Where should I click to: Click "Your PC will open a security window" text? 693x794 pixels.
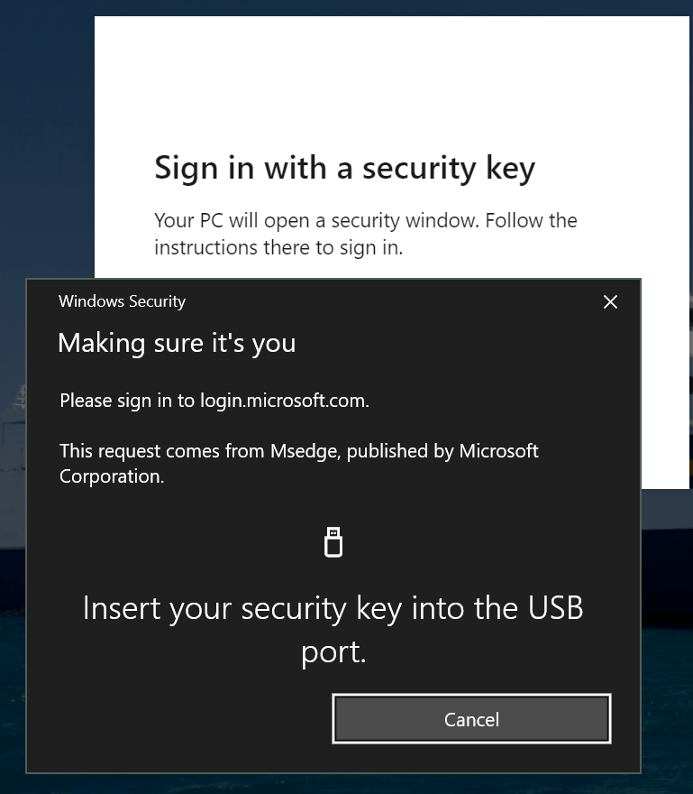click(365, 220)
